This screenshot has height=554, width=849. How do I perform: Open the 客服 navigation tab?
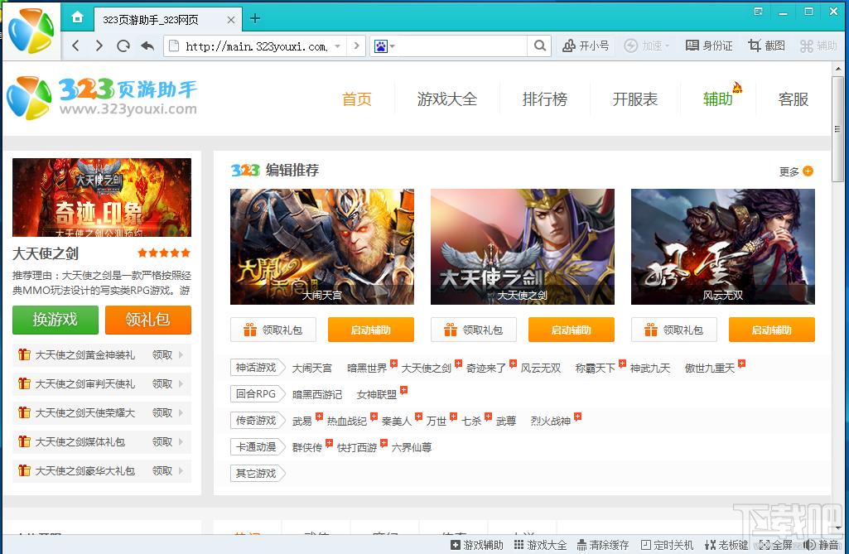click(794, 99)
